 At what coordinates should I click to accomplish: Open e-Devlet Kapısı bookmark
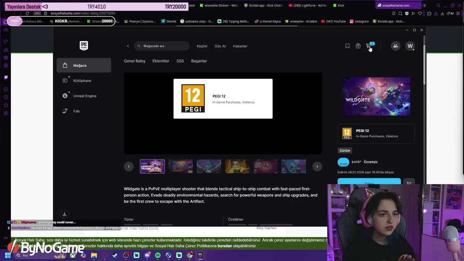[268, 21]
